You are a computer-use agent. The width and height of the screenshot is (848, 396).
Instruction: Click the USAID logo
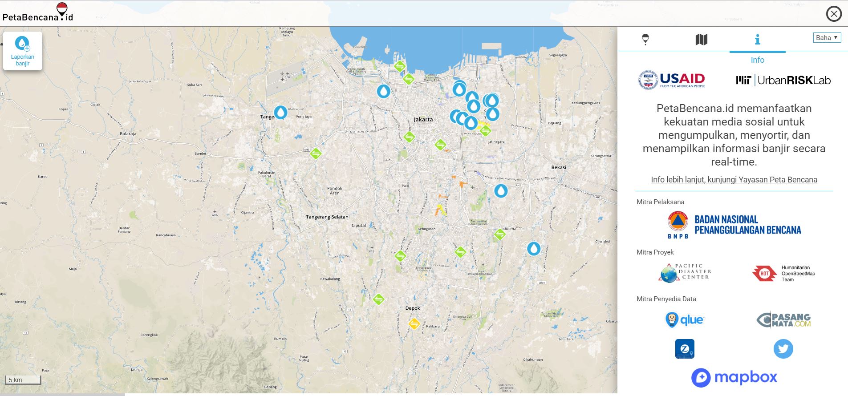(672, 81)
